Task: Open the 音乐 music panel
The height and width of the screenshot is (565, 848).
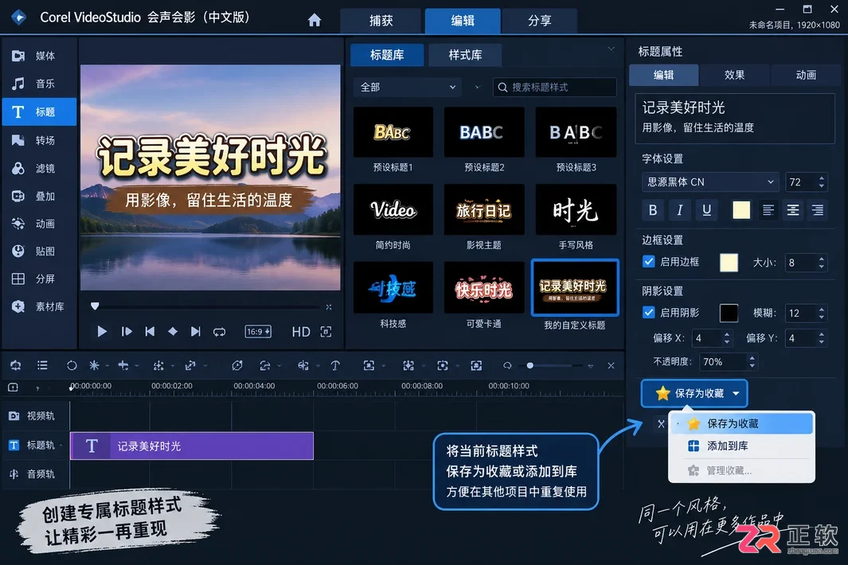Action: [x=39, y=84]
